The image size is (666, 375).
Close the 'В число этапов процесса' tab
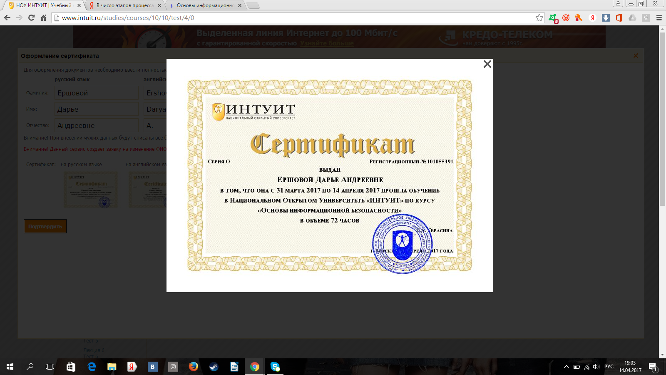pyautogui.click(x=159, y=5)
